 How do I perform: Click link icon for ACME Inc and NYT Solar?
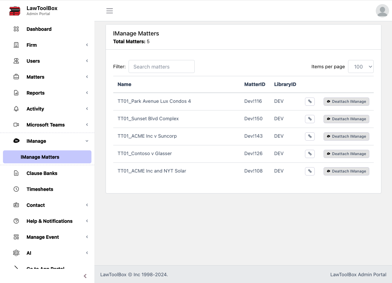click(310, 171)
